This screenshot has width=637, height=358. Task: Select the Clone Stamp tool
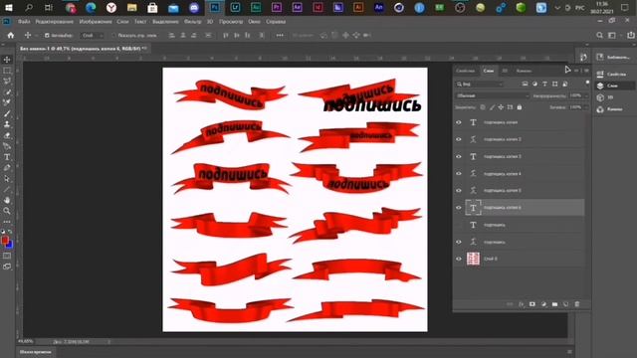[7, 124]
